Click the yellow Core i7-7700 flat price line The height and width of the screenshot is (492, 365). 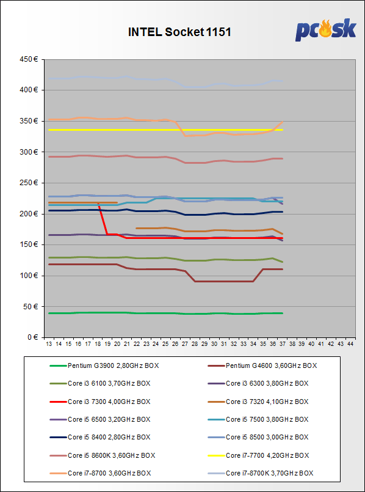coord(166,130)
